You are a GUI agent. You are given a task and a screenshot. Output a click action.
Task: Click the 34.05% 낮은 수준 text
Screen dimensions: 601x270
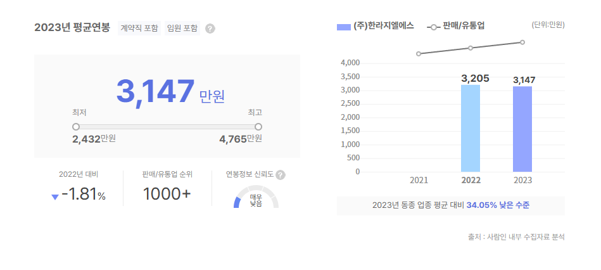498,205
